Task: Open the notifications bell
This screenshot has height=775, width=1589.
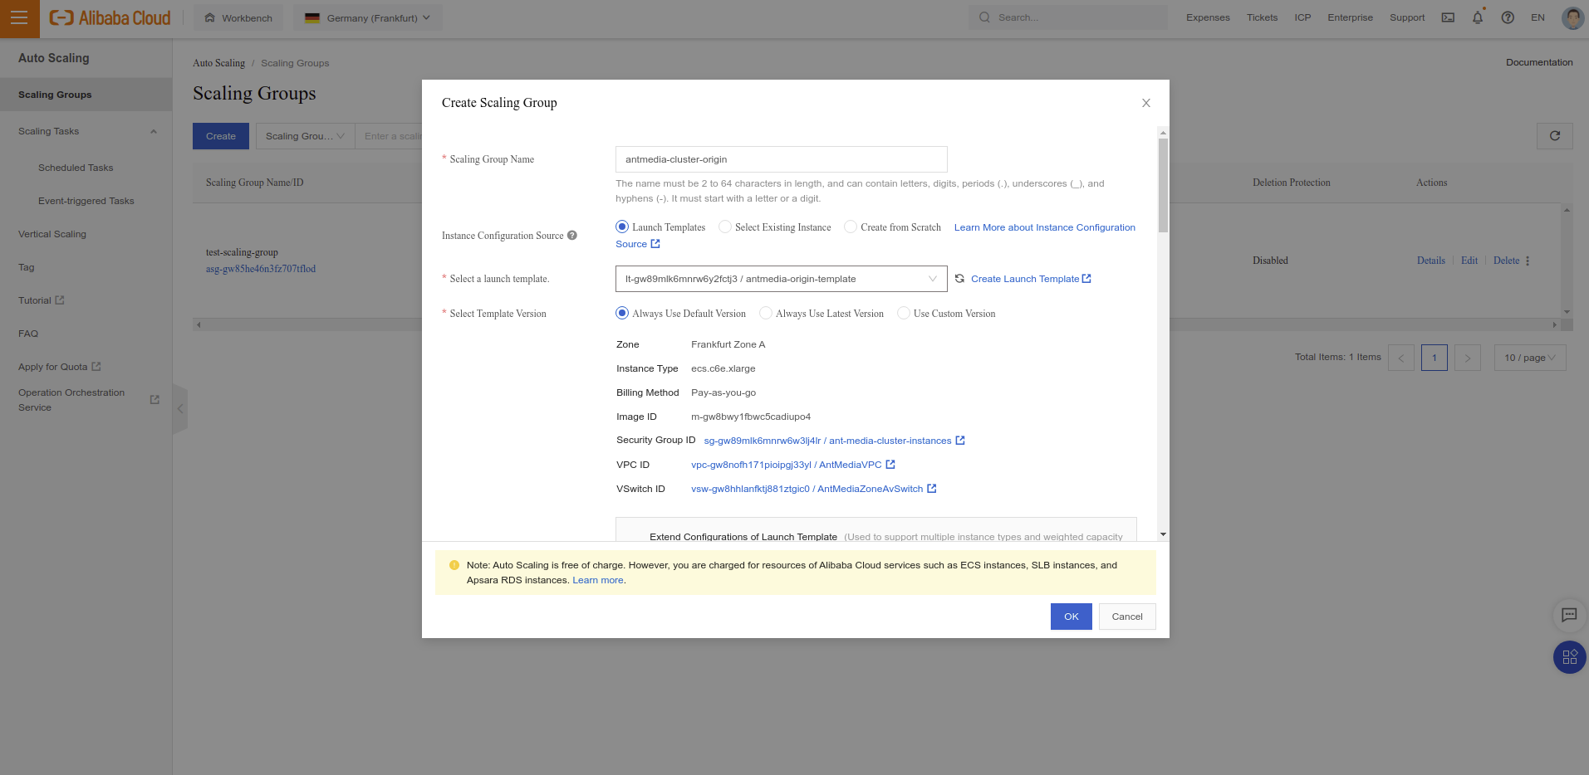Action: pos(1478,17)
